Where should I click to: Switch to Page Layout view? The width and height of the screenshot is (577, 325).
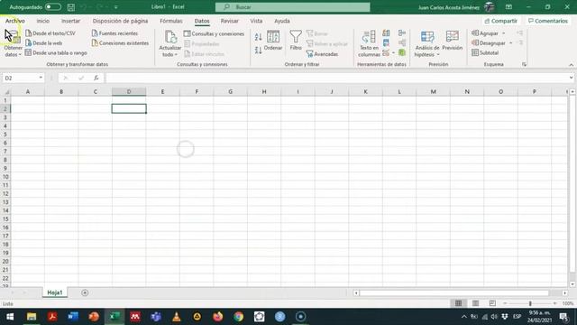[475, 303]
